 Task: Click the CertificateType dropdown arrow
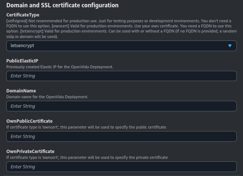click(230, 46)
